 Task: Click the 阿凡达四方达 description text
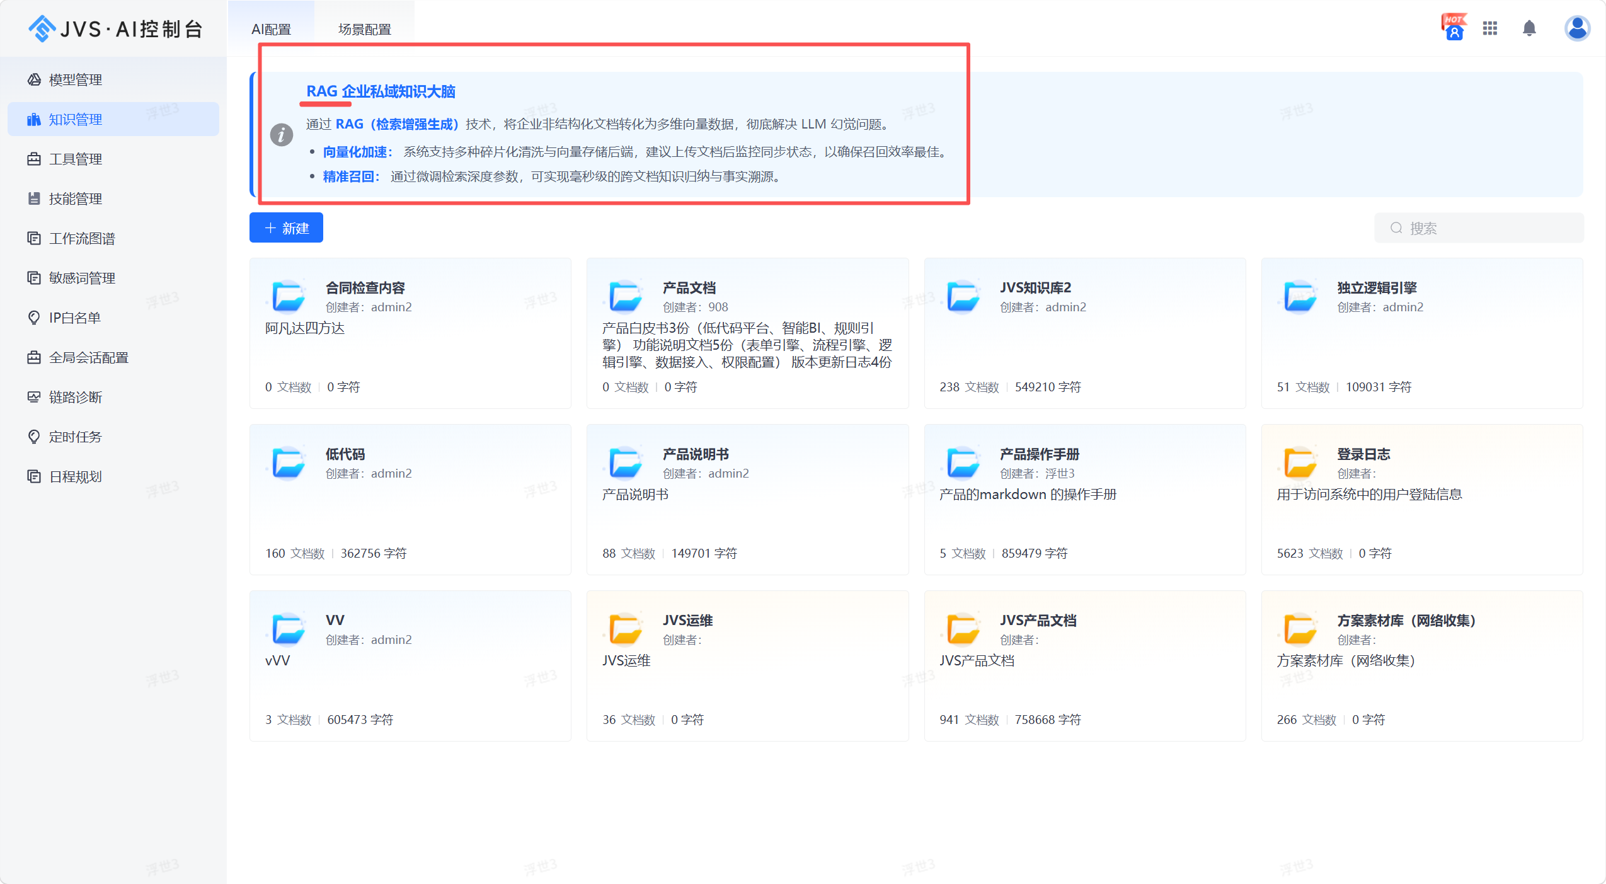(x=304, y=328)
